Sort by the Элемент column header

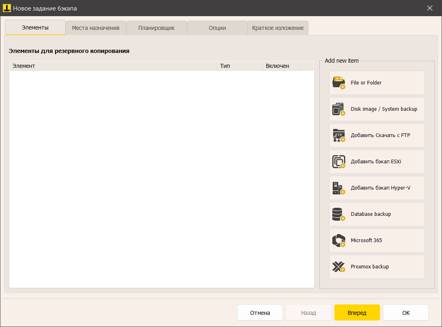[113, 66]
